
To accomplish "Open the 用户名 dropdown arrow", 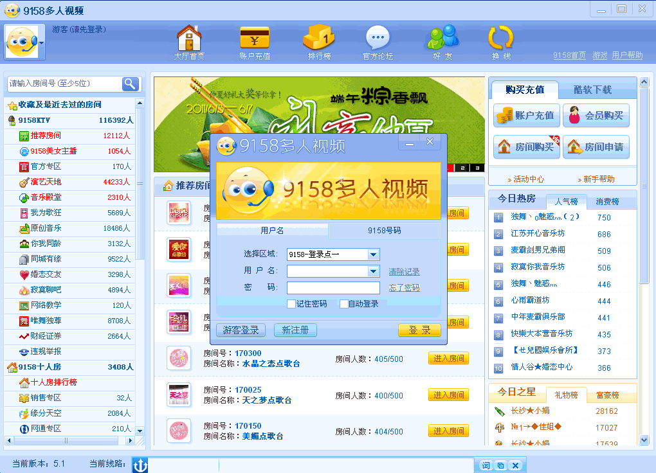I will click(373, 271).
